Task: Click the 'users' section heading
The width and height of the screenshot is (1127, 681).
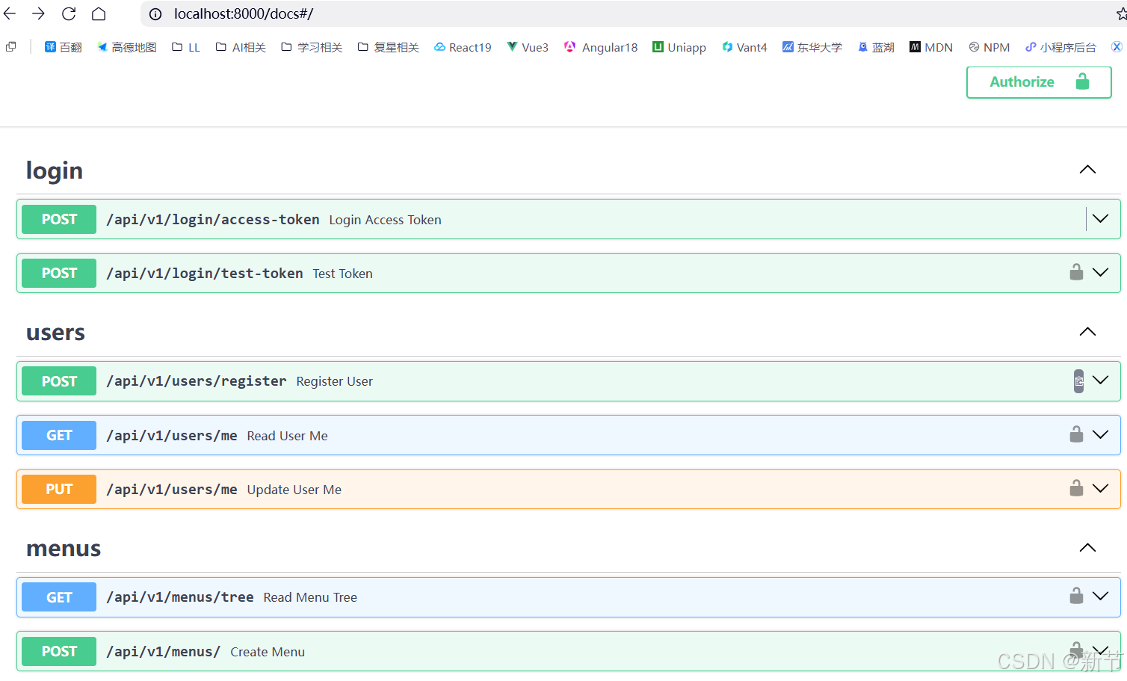Action: [x=55, y=332]
